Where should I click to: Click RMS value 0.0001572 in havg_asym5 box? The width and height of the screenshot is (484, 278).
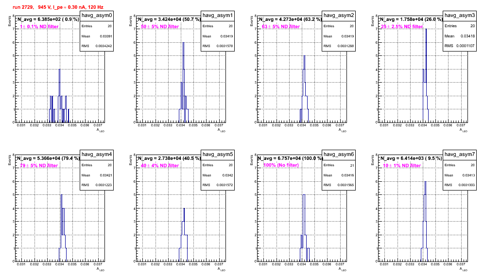[x=225, y=185]
